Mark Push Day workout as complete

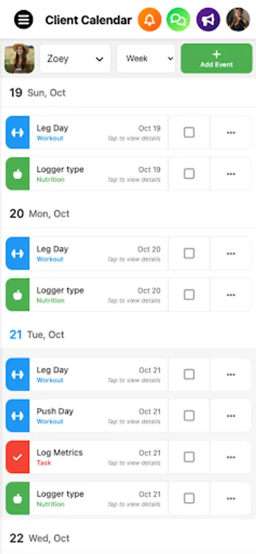coord(189,416)
